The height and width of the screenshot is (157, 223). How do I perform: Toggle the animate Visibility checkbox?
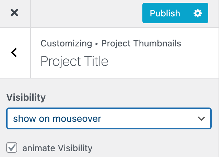point(12,148)
